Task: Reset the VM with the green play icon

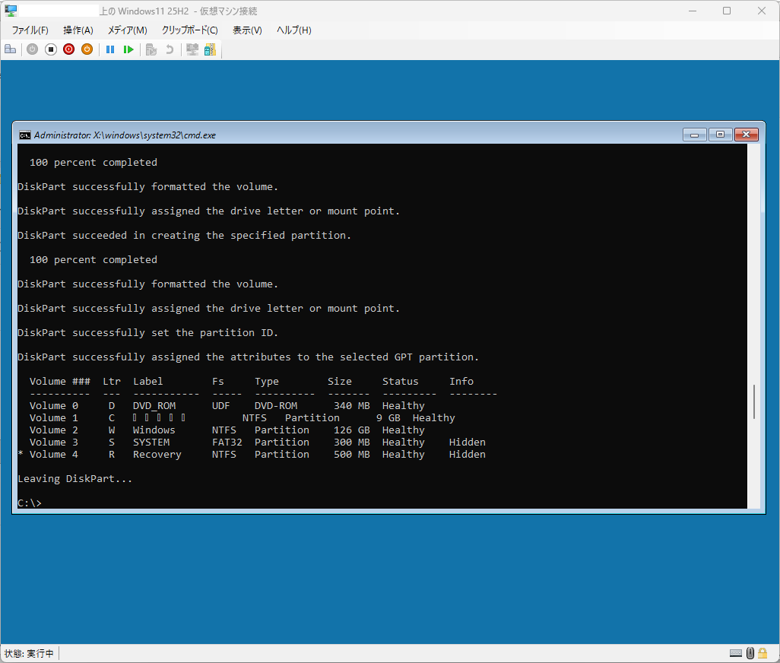Action: coord(128,49)
